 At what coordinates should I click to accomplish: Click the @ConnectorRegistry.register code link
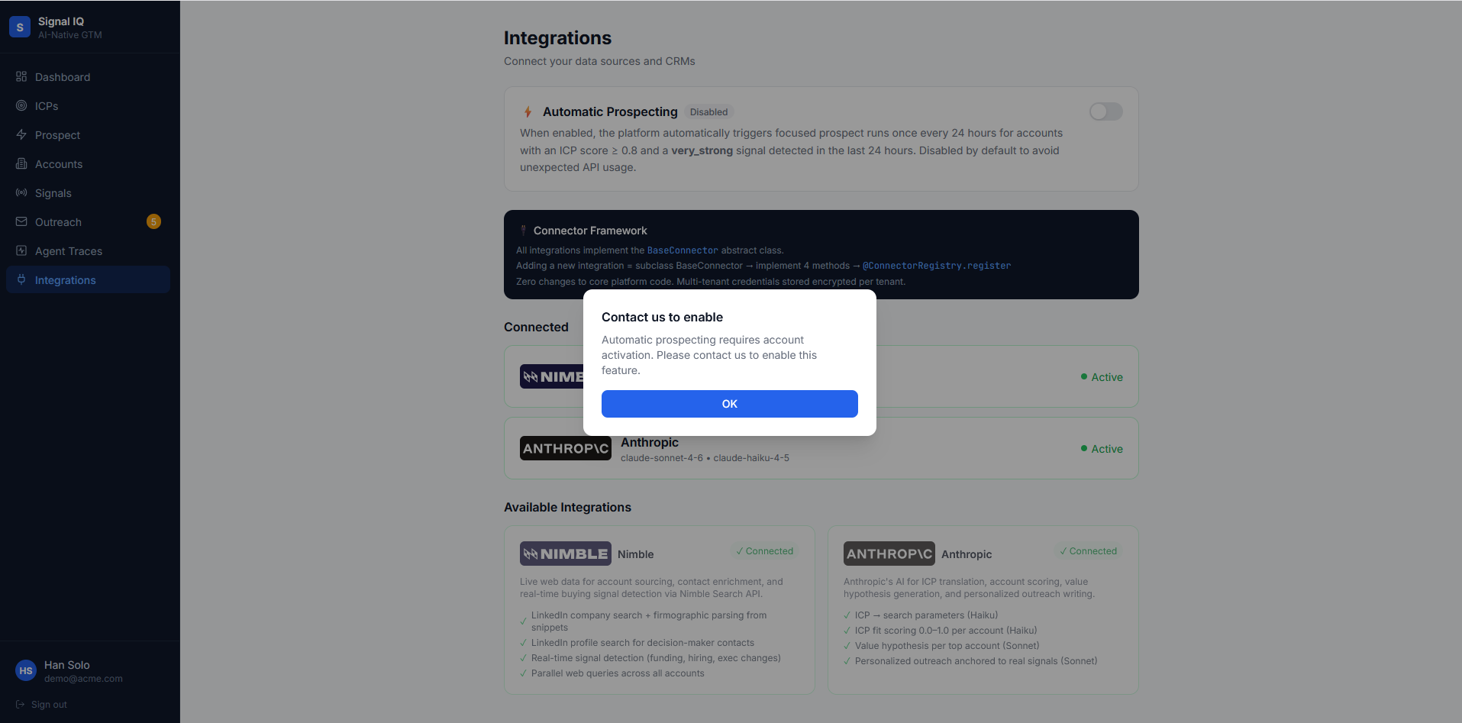tap(937, 266)
